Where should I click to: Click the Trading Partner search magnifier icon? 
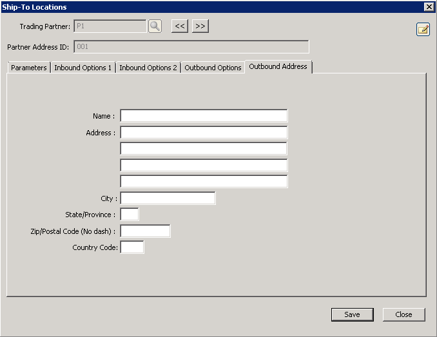[x=155, y=26]
